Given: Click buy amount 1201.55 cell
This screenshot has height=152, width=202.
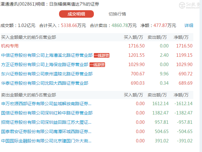Looking at the screenshot, I should point(136,55).
